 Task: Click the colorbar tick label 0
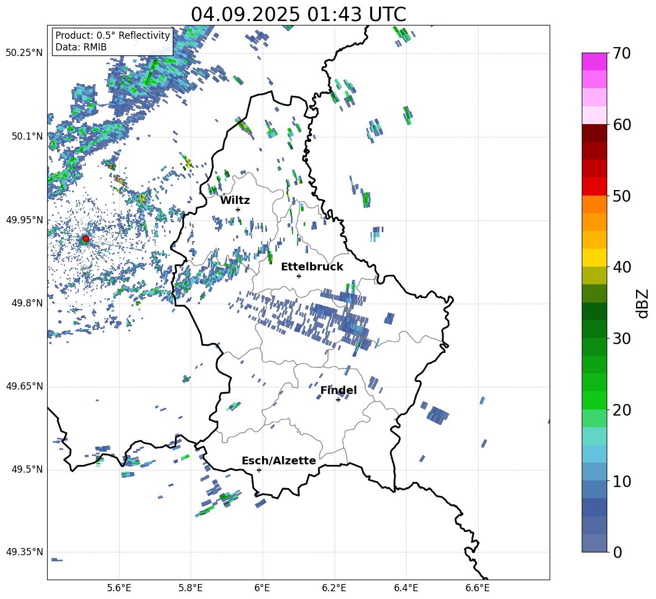[617, 552]
